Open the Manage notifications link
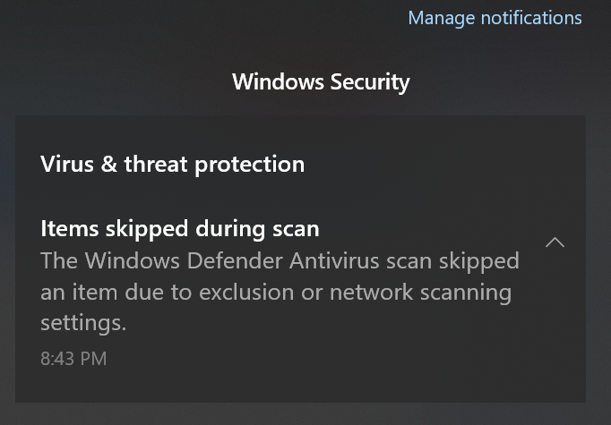This screenshot has width=611, height=425. (495, 18)
